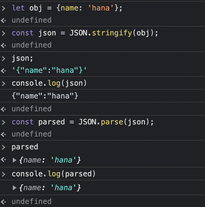Select logged output {"name":"hana"} without outer quotes
205x207 pixels.
click(45, 96)
